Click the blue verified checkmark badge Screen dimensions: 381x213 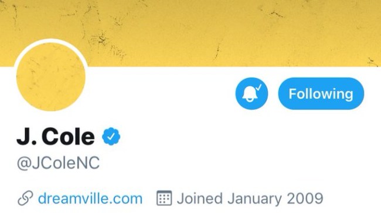[111, 137]
